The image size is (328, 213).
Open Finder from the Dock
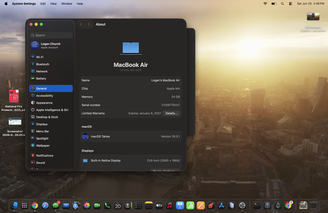tap(14, 205)
